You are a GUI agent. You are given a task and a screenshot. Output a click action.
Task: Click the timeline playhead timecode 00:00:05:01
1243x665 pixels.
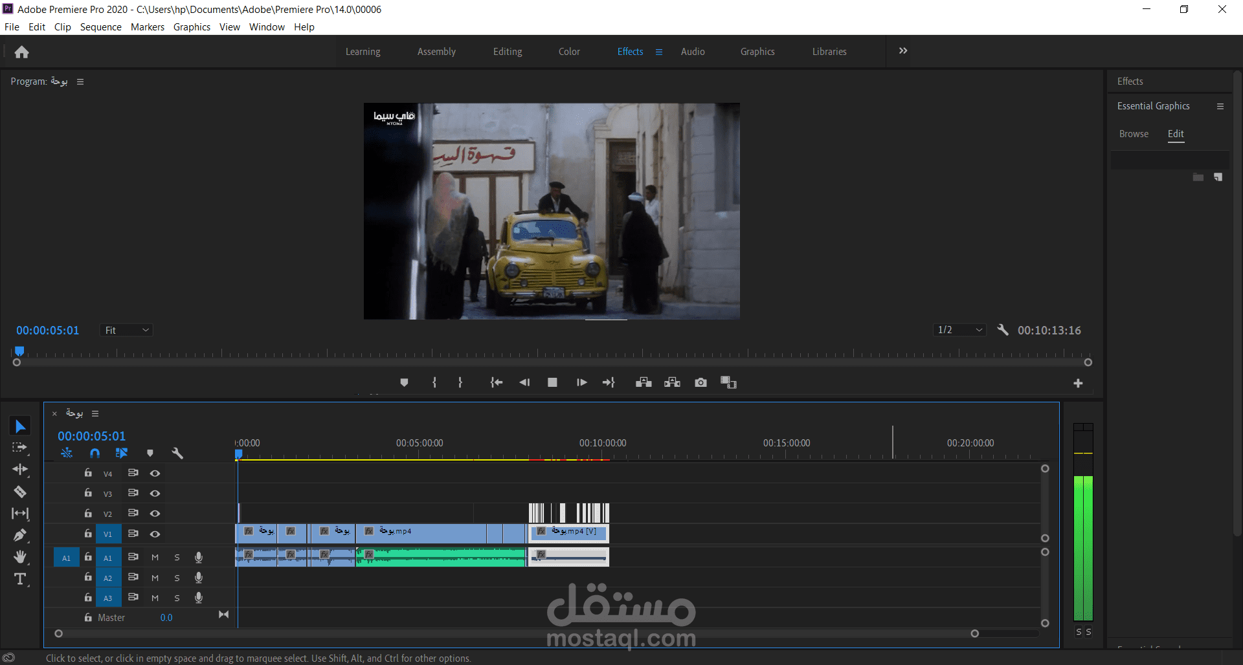pyautogui.click(x=92, y=436)
